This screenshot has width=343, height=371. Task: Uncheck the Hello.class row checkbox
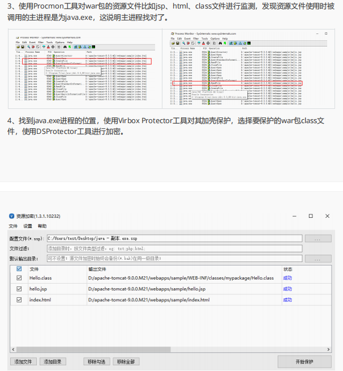point(19,278)
